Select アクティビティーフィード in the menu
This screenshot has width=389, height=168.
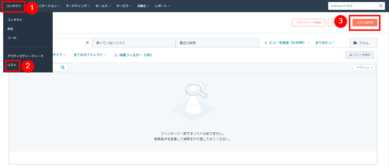pos(25,56)
